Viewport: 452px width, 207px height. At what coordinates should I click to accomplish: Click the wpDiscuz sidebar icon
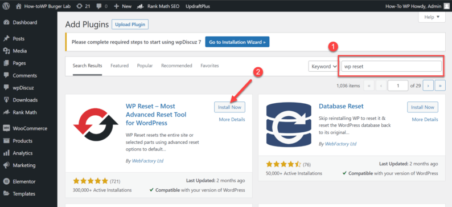coord(6,88)
